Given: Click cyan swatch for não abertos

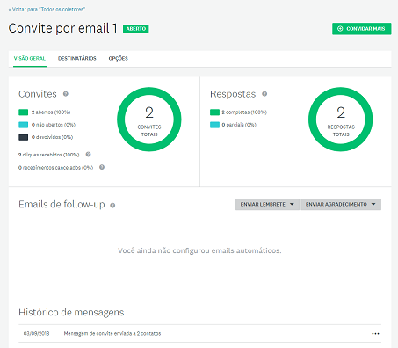Looking at the screenshot, I should tap(24, 125).
